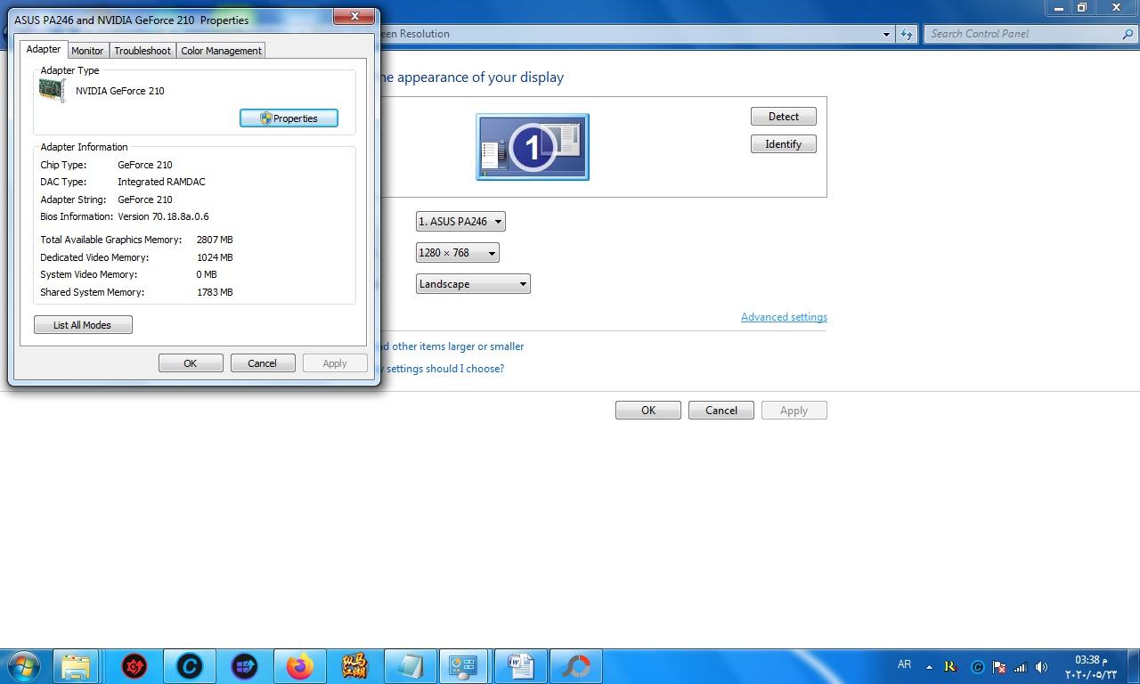Open the Word document taskbar item

point(520,666)
